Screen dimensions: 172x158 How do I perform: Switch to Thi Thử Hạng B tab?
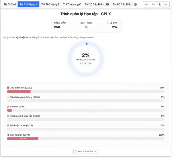pyautogui.click(x=50, y=5)
